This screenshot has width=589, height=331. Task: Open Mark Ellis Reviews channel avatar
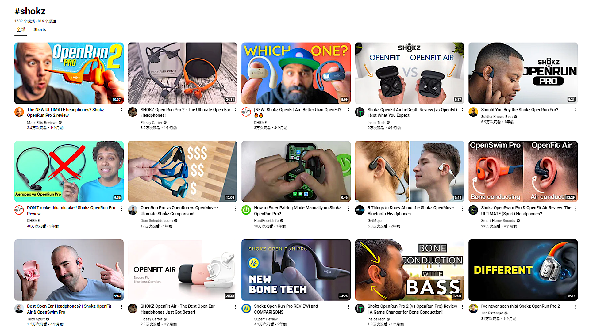coord(19,112)
